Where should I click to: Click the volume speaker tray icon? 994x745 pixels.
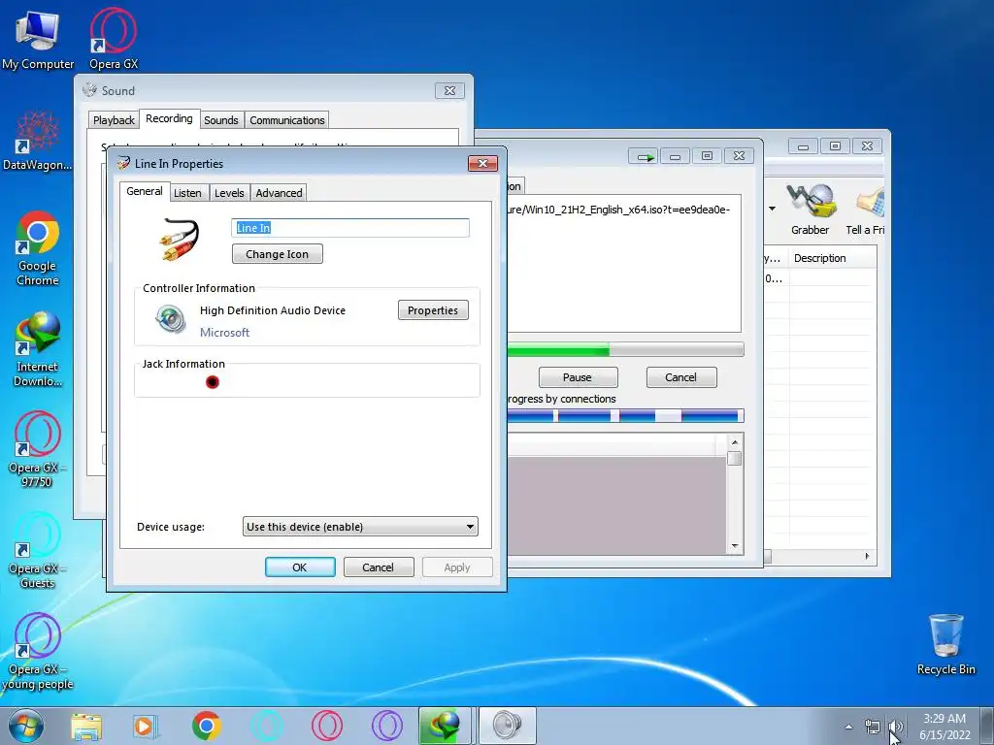895,727
